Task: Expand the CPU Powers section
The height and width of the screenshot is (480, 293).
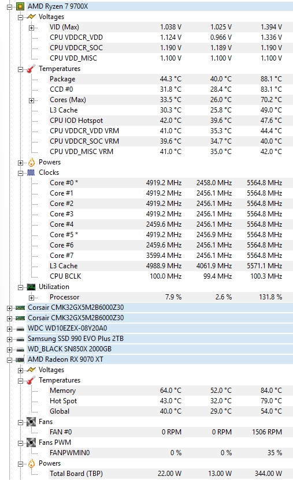Action: (x=21, y=163)
